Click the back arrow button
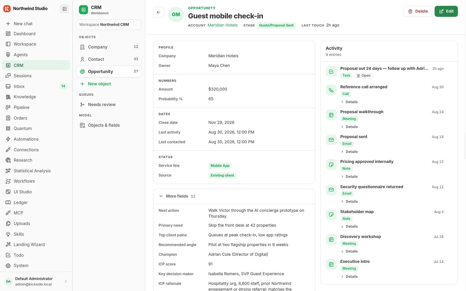 coord(158,12)
